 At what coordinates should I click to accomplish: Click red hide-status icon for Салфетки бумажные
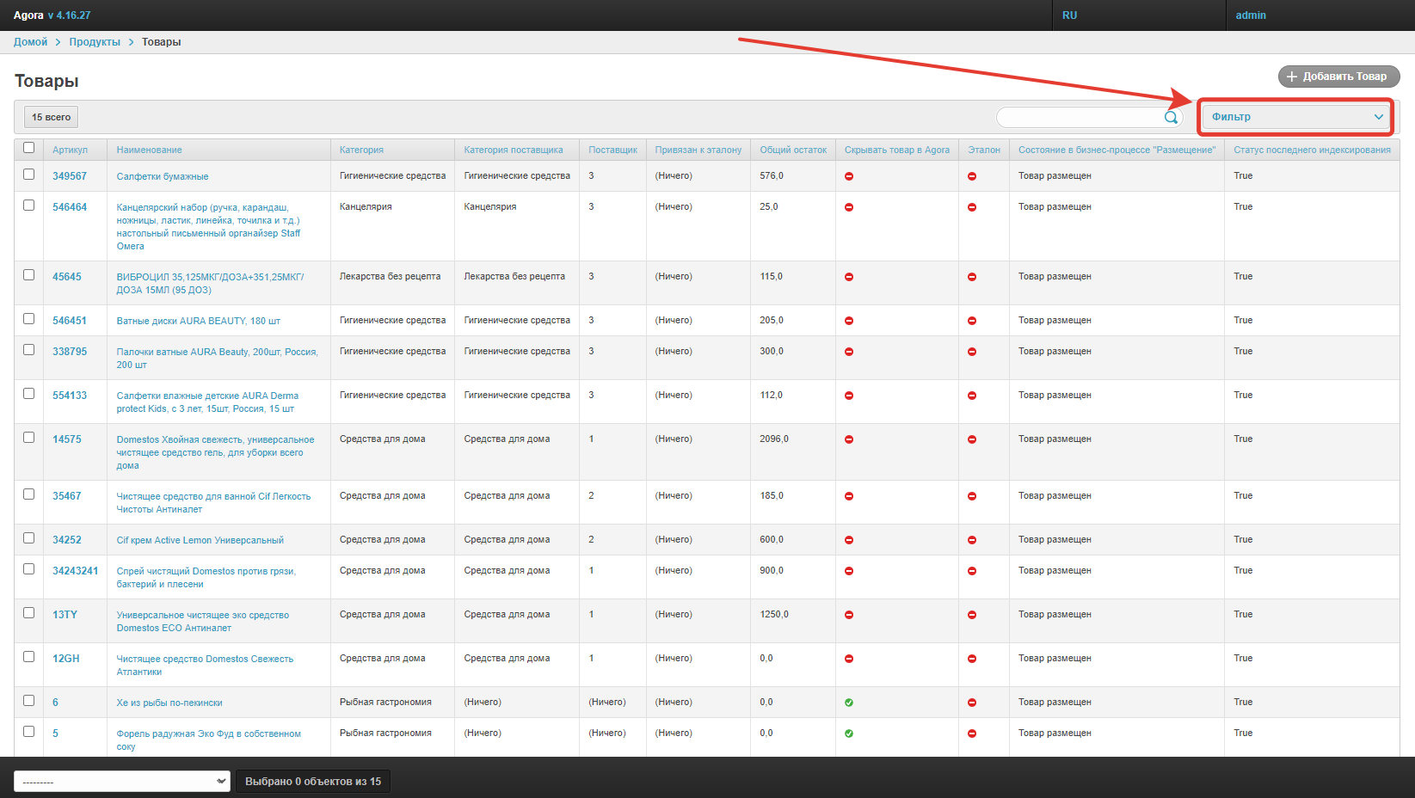click(849, 176)
